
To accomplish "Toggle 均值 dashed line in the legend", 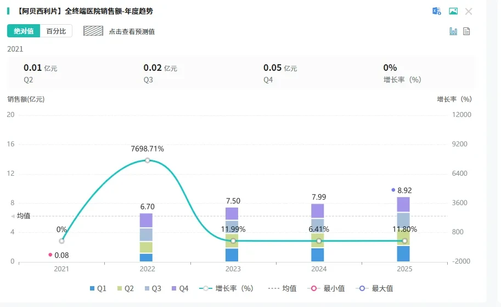I will (282, 288).
